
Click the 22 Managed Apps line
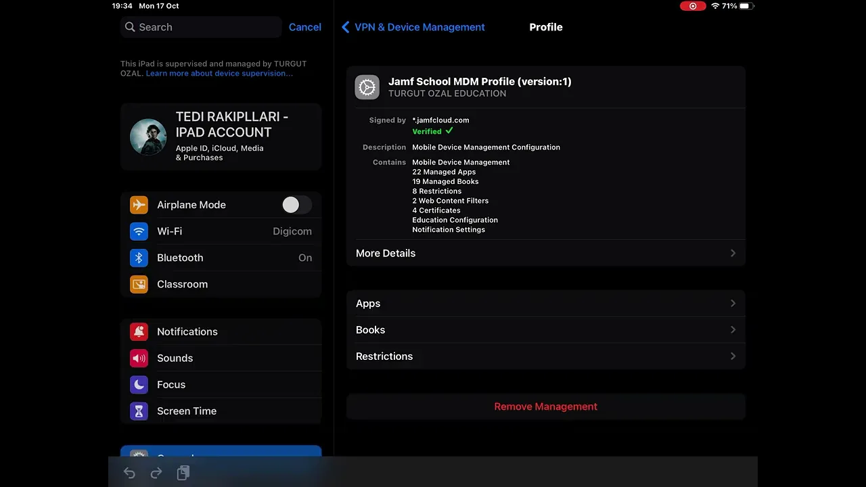(x=444, y=172)
